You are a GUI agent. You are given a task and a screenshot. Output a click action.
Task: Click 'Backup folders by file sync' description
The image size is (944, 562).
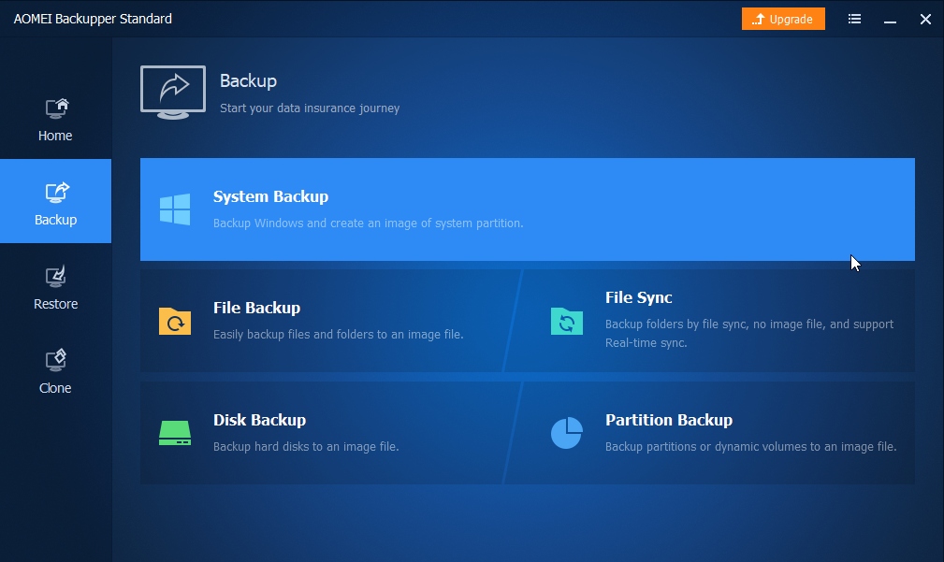(x=749, y=333)
